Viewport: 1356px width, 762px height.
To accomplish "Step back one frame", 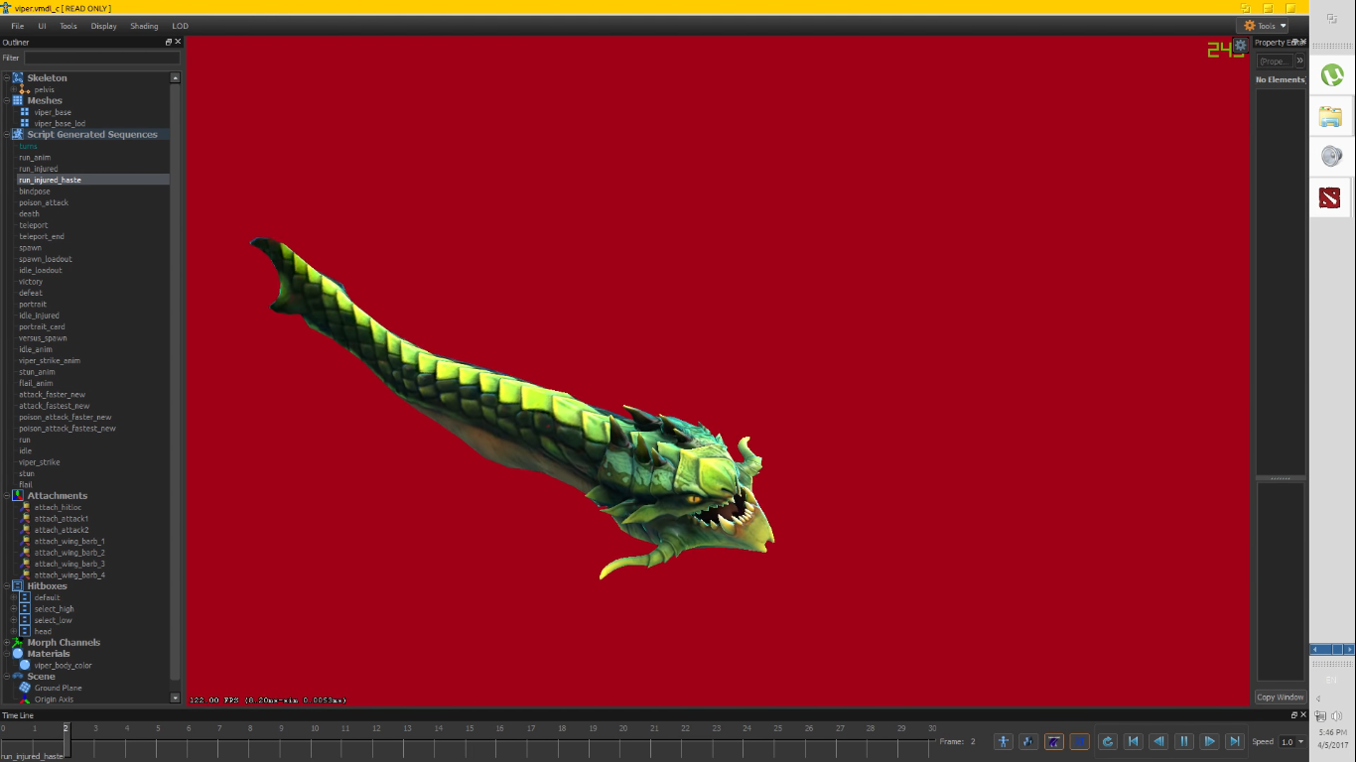I will point(1158,741).
